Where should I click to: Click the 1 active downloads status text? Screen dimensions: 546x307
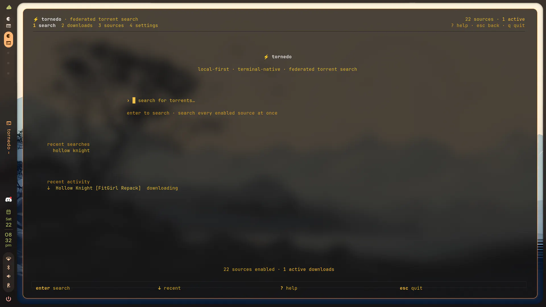tap(309, 269)
